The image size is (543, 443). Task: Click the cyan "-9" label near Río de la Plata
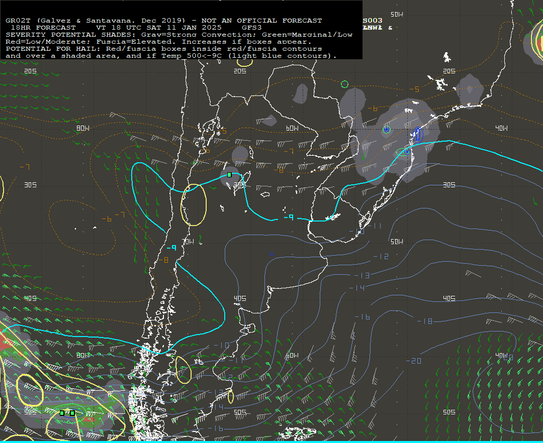[289, 217]
